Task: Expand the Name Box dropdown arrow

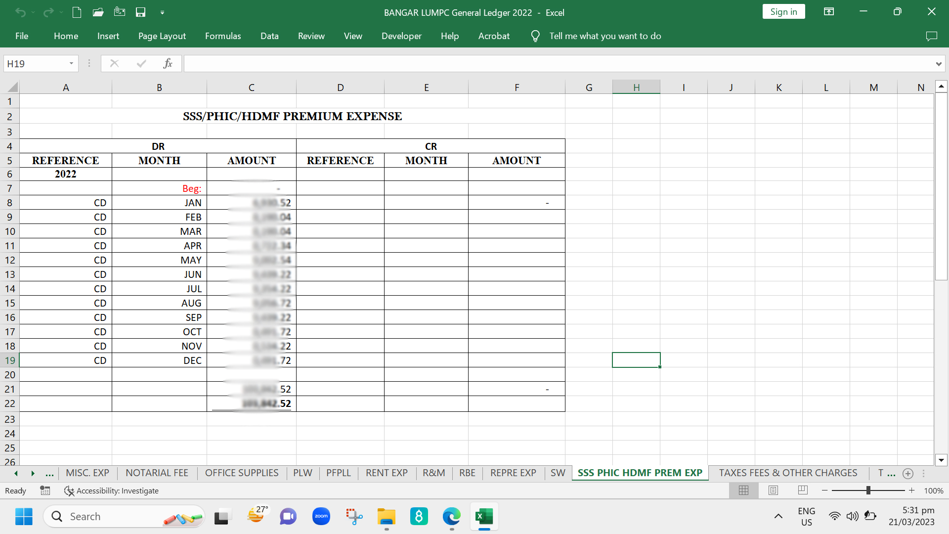Action: [x=71, y=63]
